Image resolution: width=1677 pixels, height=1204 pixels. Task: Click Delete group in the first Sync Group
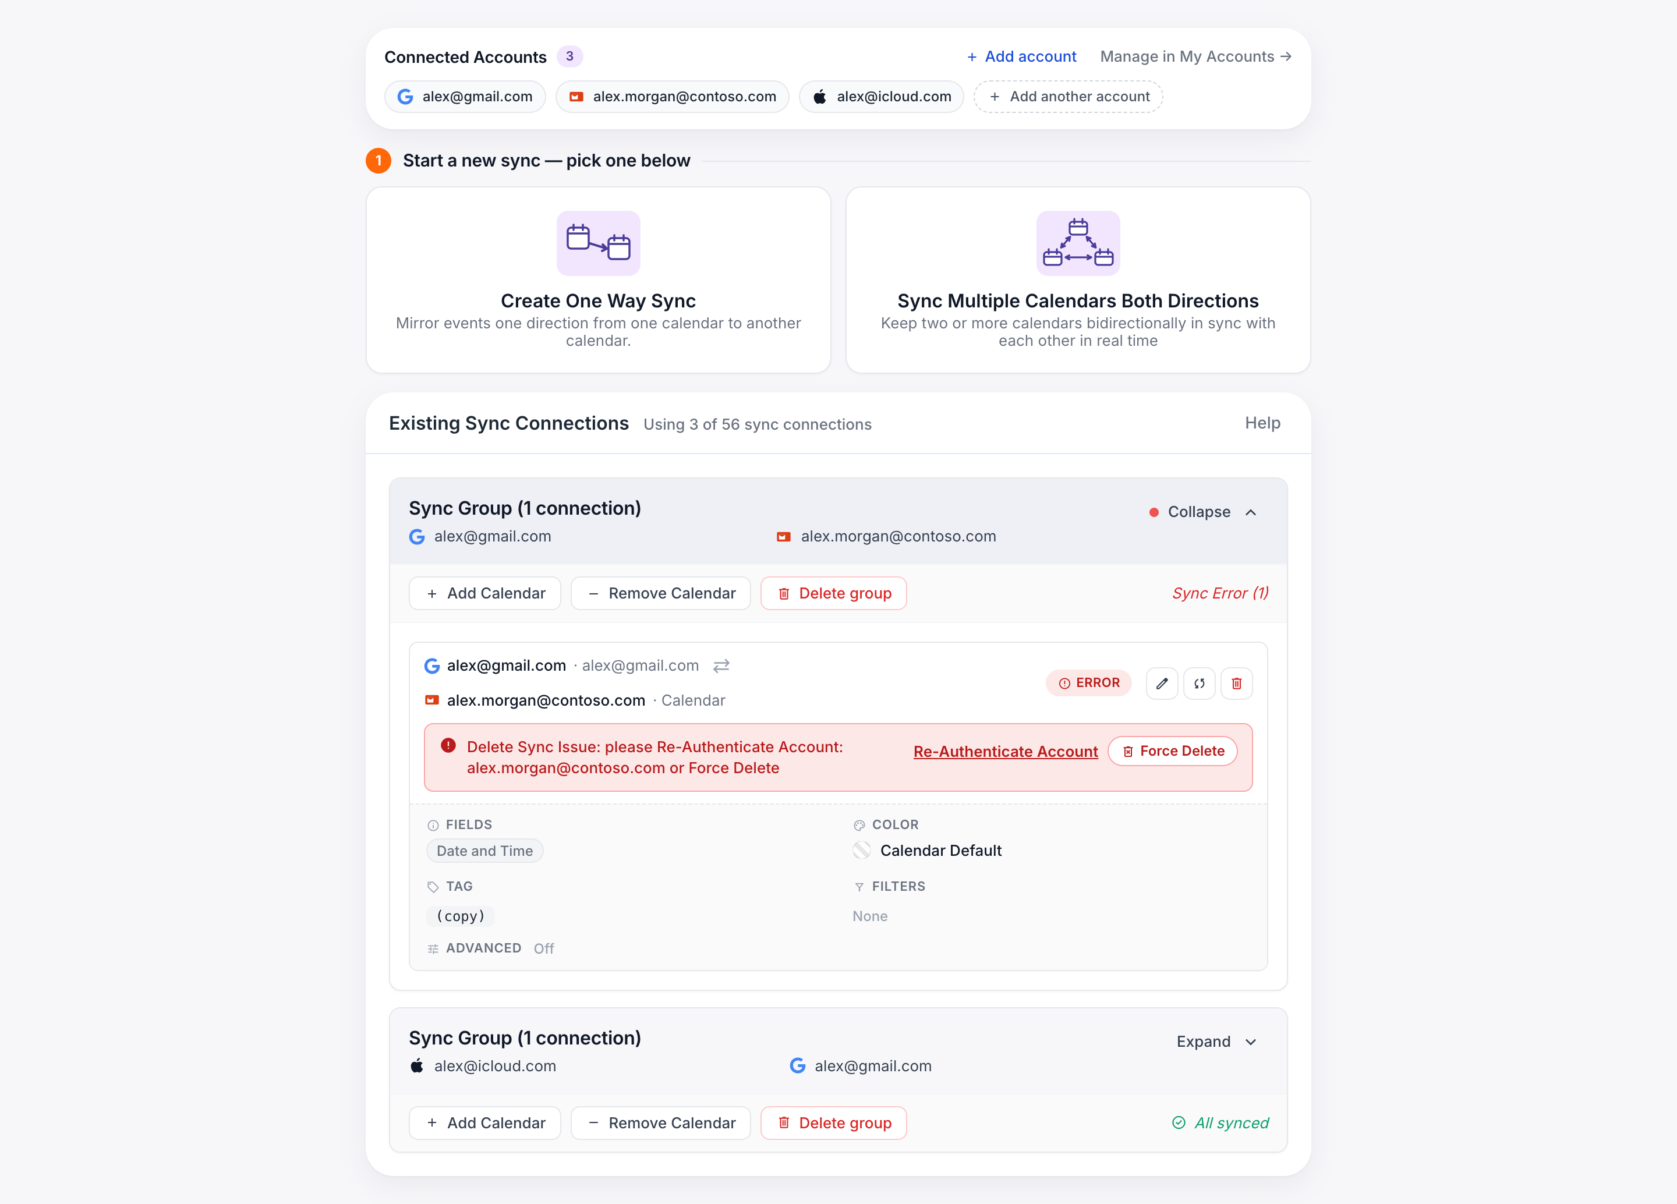point(833,593)
